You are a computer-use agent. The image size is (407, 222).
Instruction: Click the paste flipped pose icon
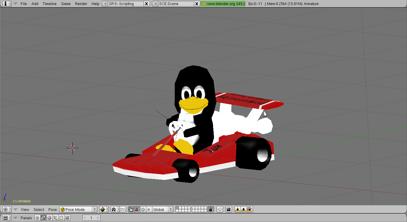coord(250,209)
